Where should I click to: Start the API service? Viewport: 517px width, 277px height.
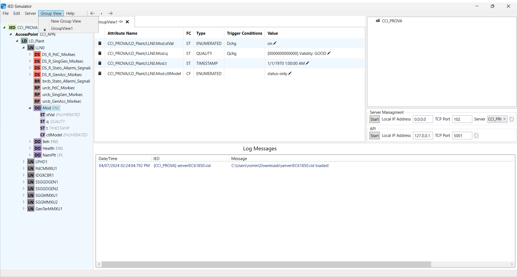374,136
